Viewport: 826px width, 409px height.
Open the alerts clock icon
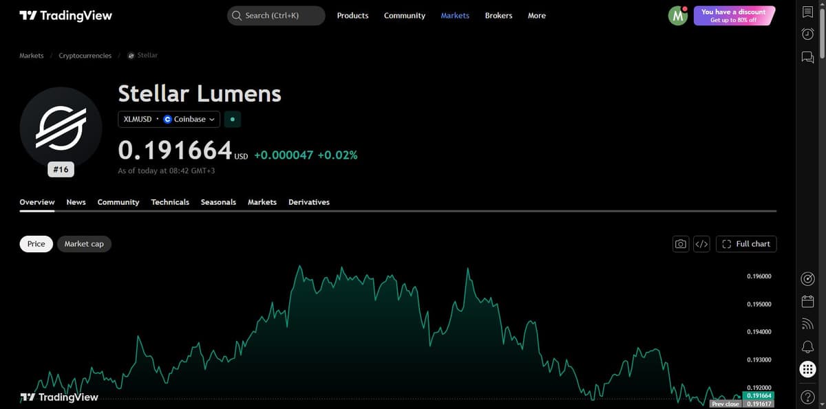(808, 34)
